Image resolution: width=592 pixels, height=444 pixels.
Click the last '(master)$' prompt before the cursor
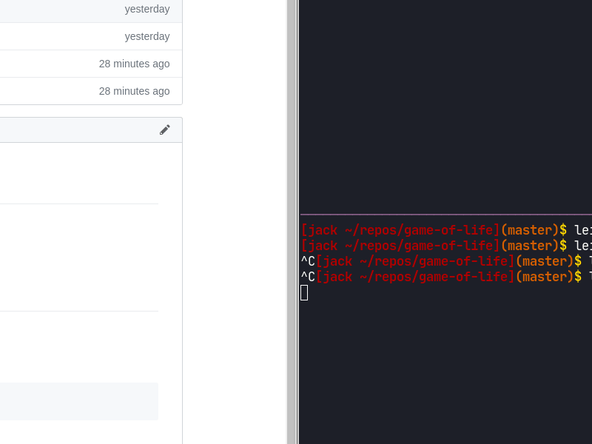click(x=548, y=277)
